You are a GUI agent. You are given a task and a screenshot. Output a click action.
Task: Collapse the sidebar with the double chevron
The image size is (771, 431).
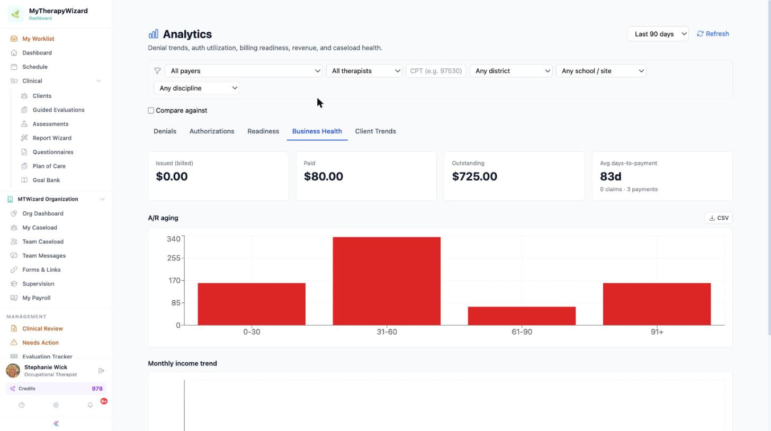[x=56, y=424]
